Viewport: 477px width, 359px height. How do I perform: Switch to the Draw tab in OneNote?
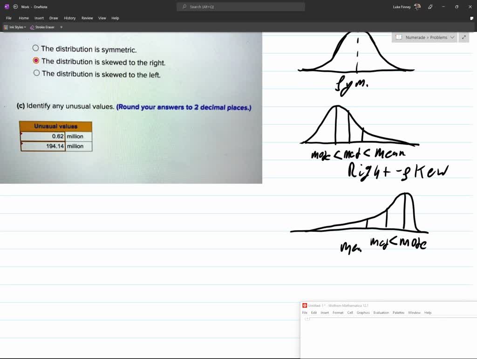54,18
